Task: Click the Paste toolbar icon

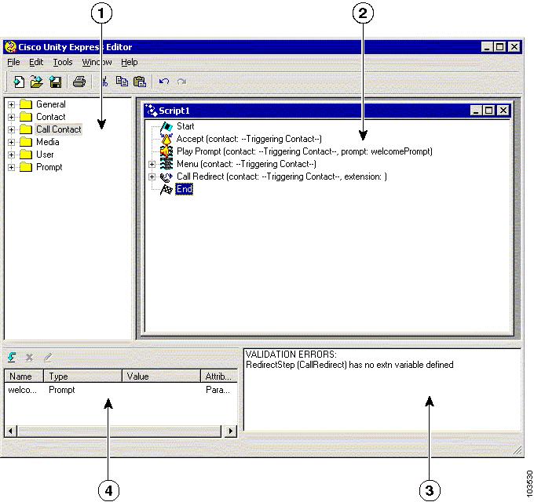Action: (140, 82)
